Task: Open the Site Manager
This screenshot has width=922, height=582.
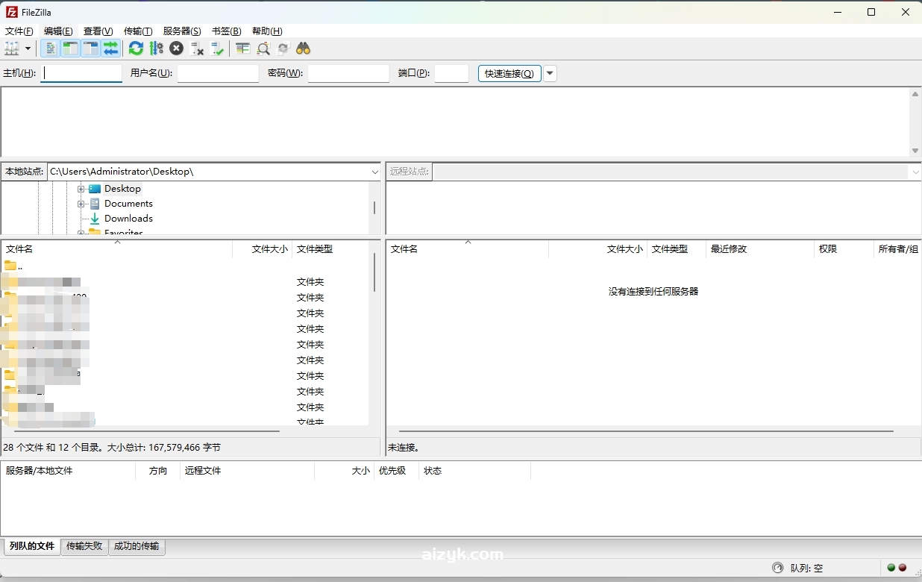Action: tap(10, 48)
